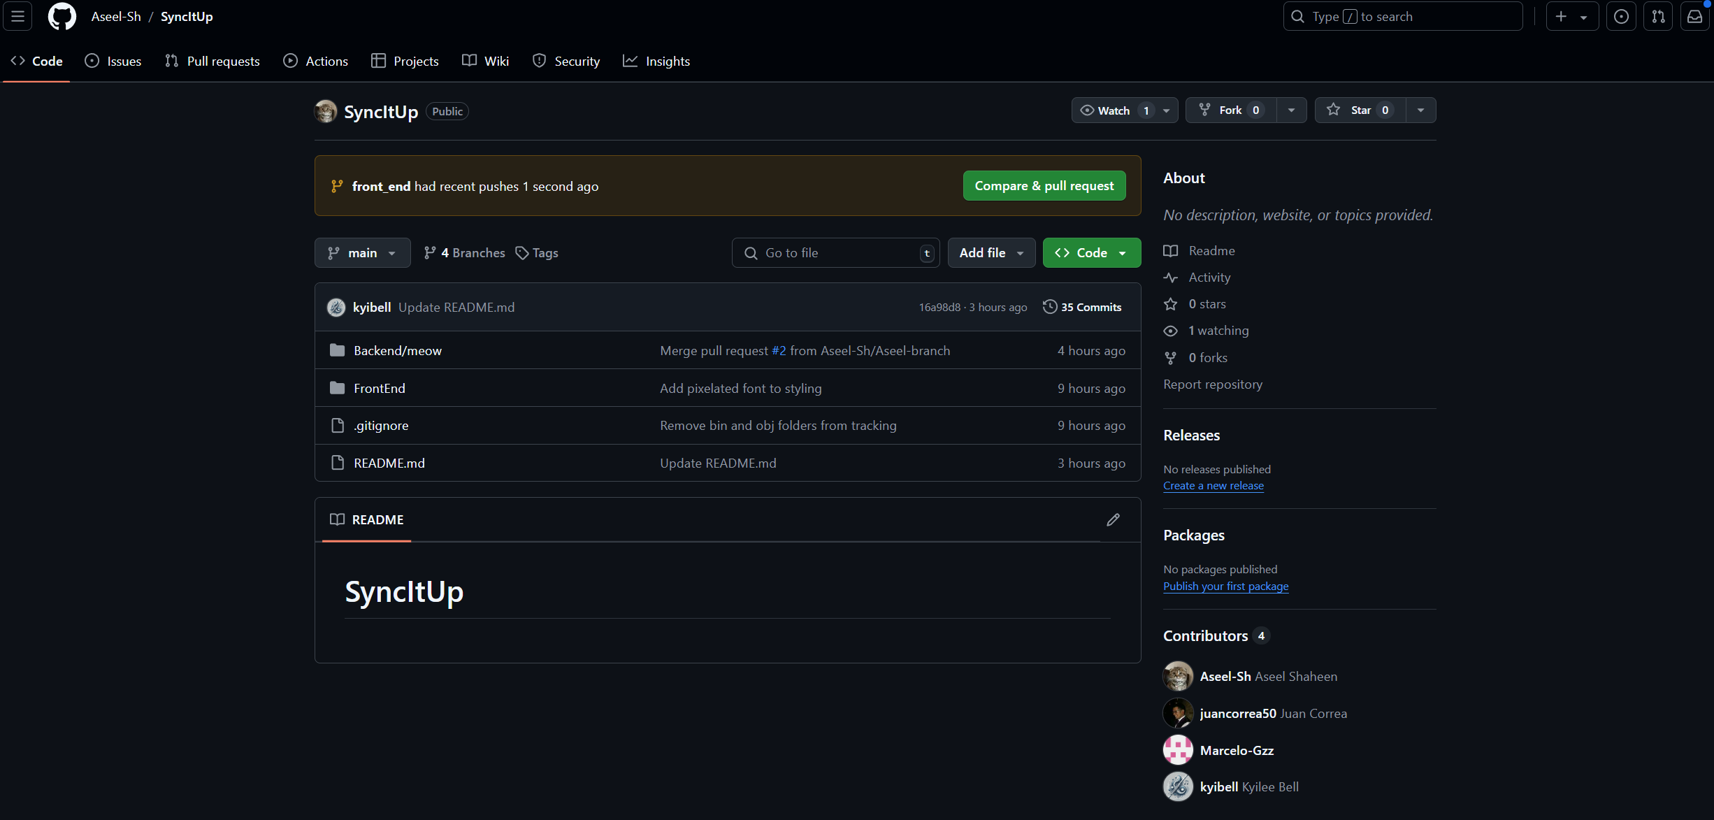The width and height of the screenshot is (1714, 820).
Task: Open the pull requests icon in top bar
Action: (x=1658, y=16)
